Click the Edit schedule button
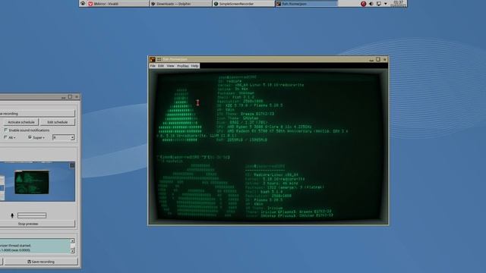This screenshot has width=486, height=273. click(x=58, y=122)
